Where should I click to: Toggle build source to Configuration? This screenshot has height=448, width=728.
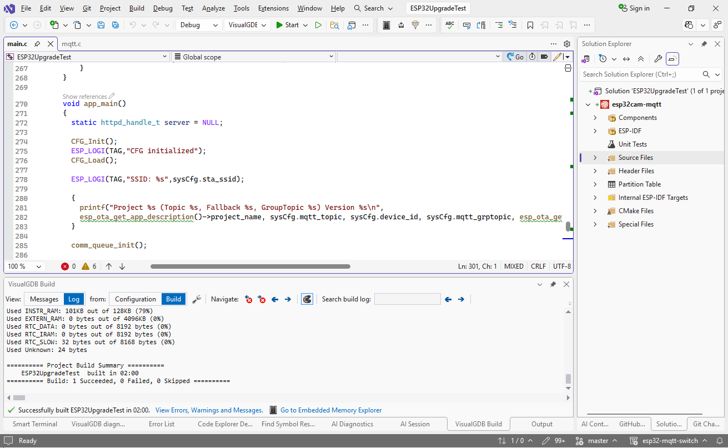point(135,299)
